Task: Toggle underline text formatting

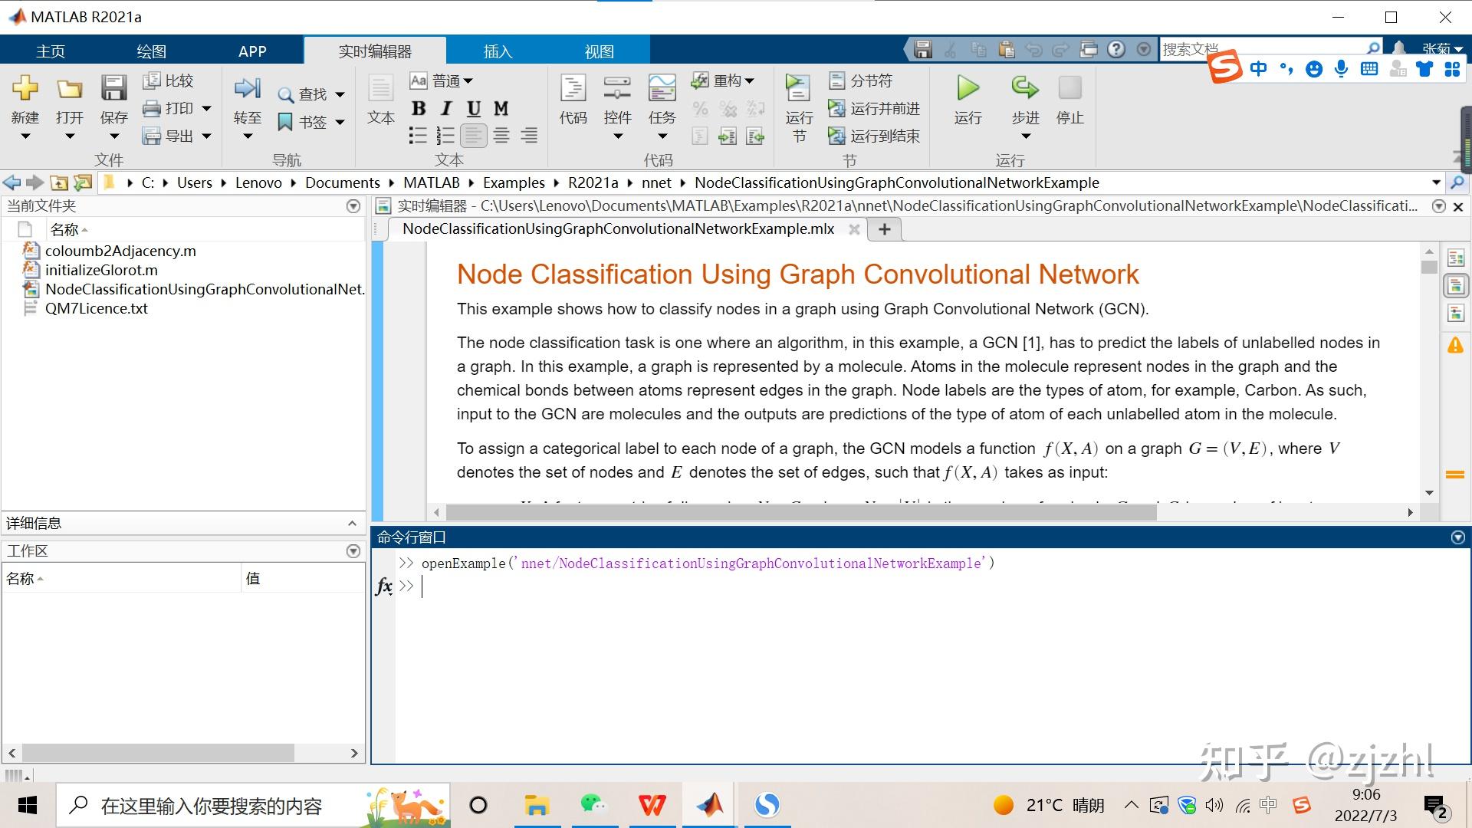Action: (474, 109)
